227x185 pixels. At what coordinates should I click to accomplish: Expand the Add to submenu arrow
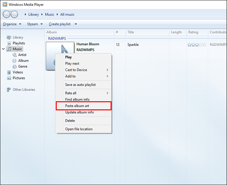(x=107, y=76)
